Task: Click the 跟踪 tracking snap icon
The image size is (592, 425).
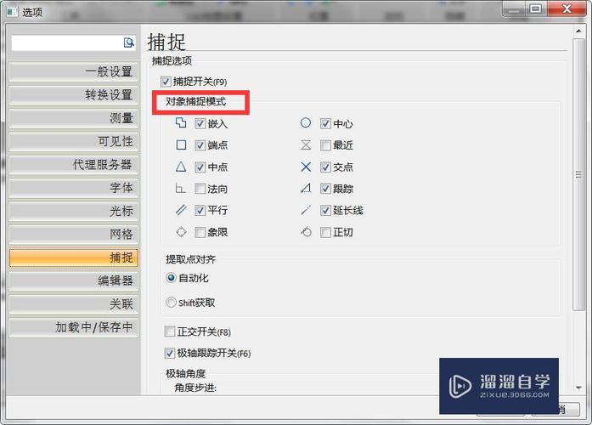Action: point(306,188)
